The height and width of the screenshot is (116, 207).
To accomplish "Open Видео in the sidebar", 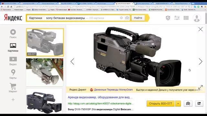I will point(13,61).
